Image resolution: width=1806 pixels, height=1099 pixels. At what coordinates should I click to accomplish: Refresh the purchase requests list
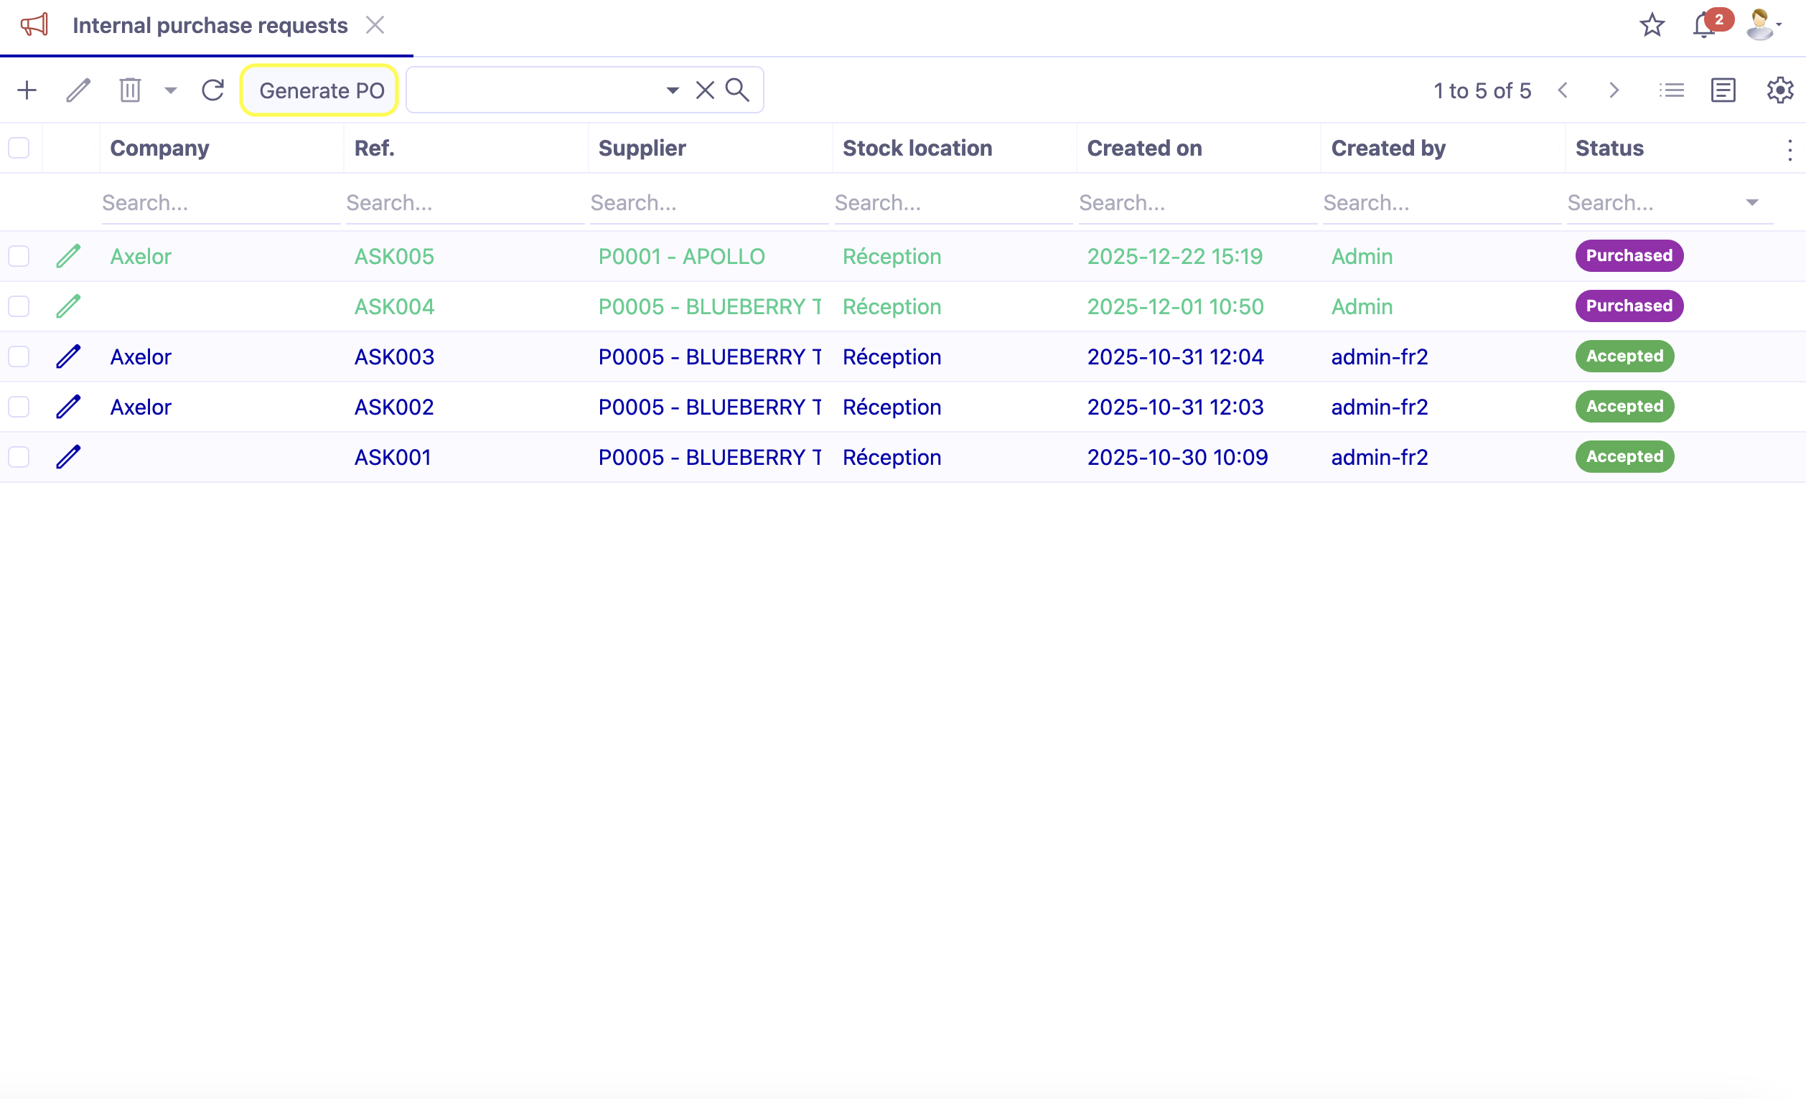coord(212,90)
